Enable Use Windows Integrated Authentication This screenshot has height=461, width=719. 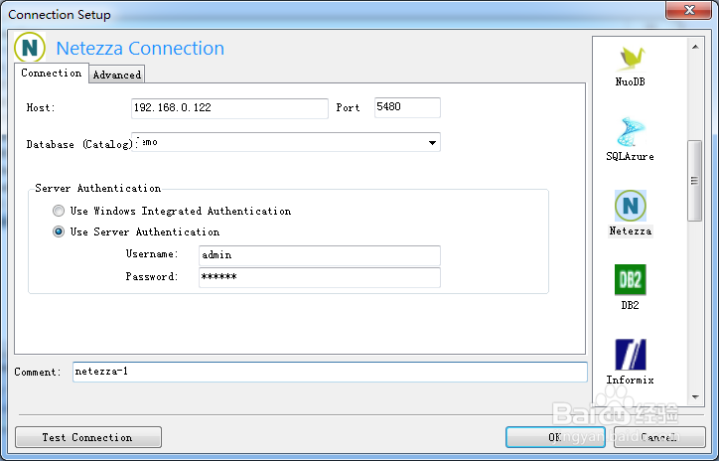point(60,212)
